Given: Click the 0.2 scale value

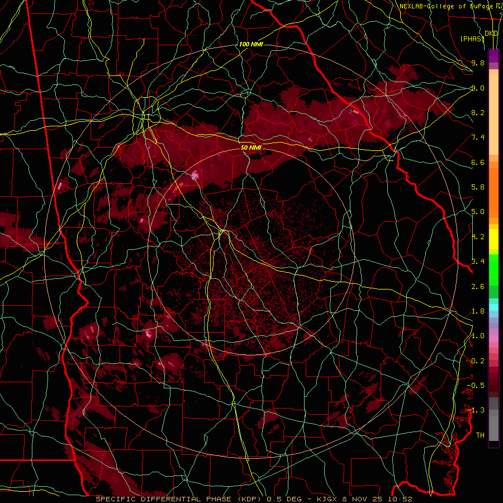Looking at the screenshot, I should (478, 361).
